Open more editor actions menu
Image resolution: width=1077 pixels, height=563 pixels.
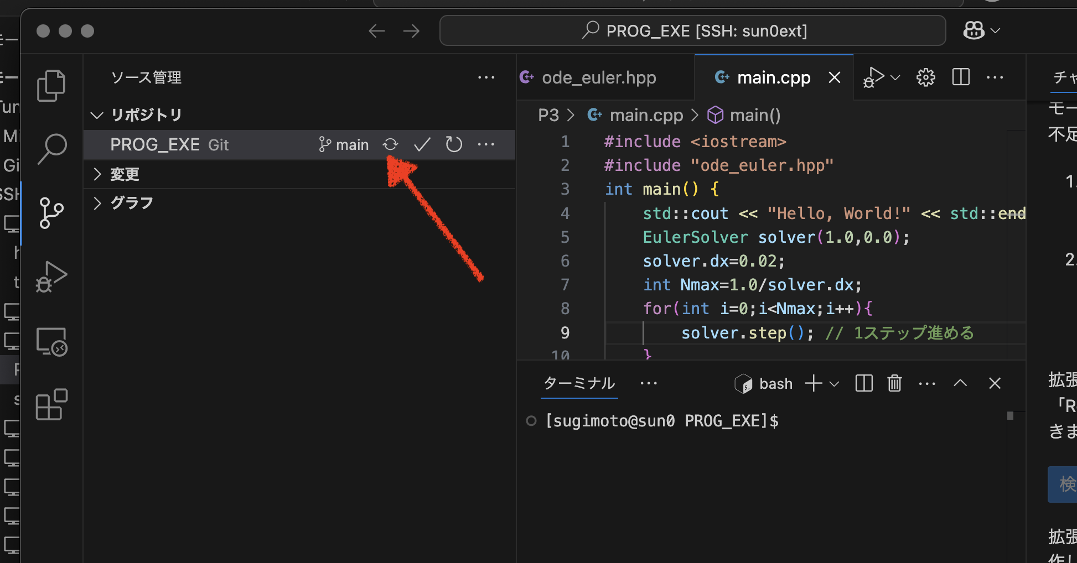click(x=995, y=77)
